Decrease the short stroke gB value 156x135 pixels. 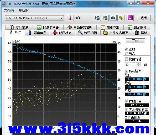click(139, 66)
